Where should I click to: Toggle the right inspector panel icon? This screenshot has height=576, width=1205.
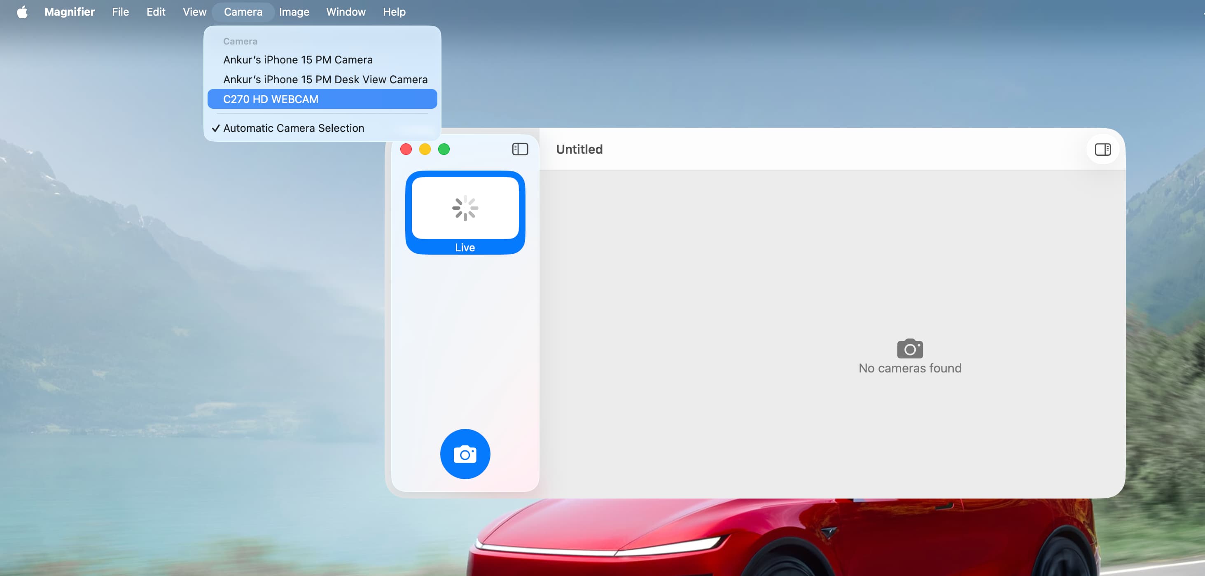click(1102, 149)
